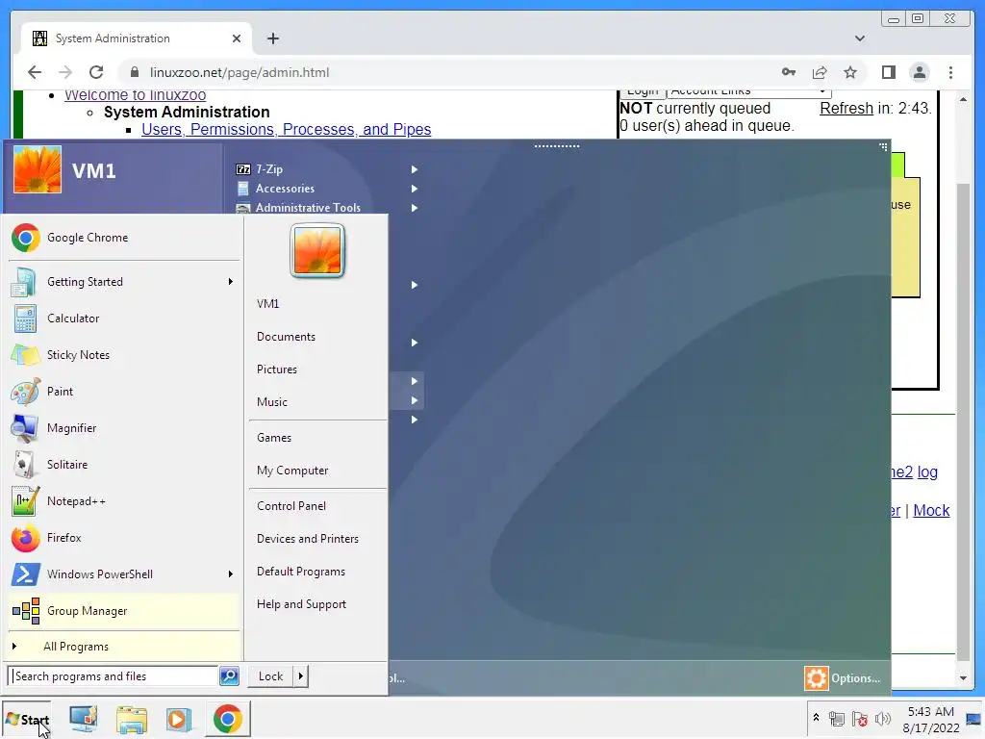
Task: Switch to Chrome via taskbar icon
Action: (x=227, y=719)
